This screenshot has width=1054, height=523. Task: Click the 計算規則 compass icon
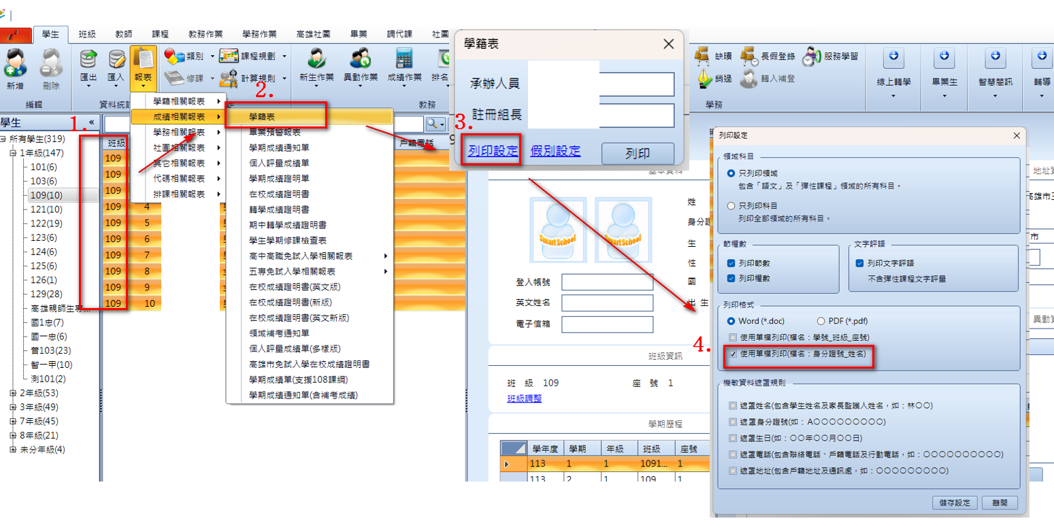(229, 77)
